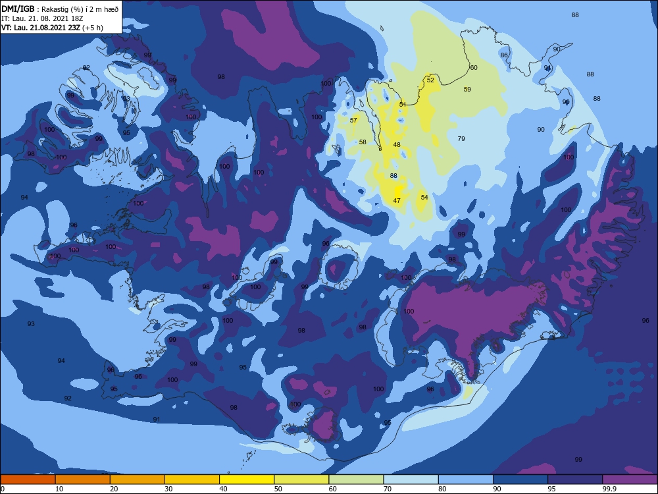The width and height of the screenshot is (658, 494).
Task: Click the amber 20–30 legend swatch
Action: click(x=138, y=480)
